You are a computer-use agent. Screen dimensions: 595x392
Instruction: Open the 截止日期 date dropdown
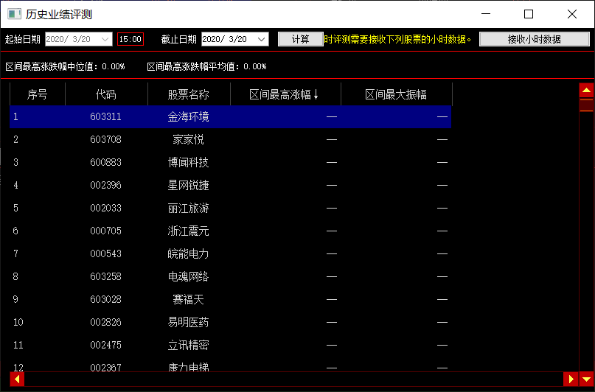click(x=262, y=39)
